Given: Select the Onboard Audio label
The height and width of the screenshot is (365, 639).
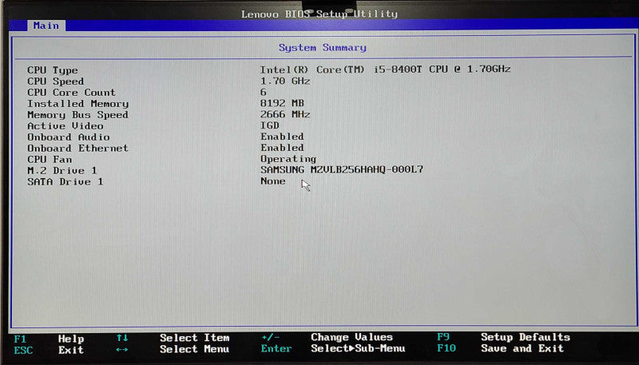Looking at the screenshot, I should click(x=69, y=137).
